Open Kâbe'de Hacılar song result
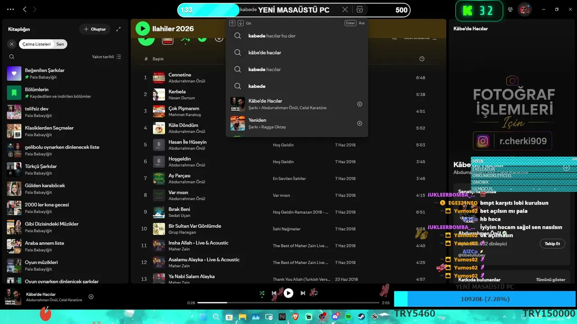This screenshot has width=577, height=324. (297, 104)
